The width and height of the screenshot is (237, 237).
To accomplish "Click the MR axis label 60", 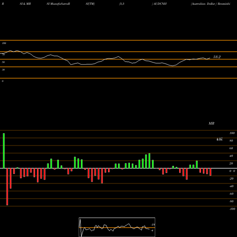I will tap(231, 148).
